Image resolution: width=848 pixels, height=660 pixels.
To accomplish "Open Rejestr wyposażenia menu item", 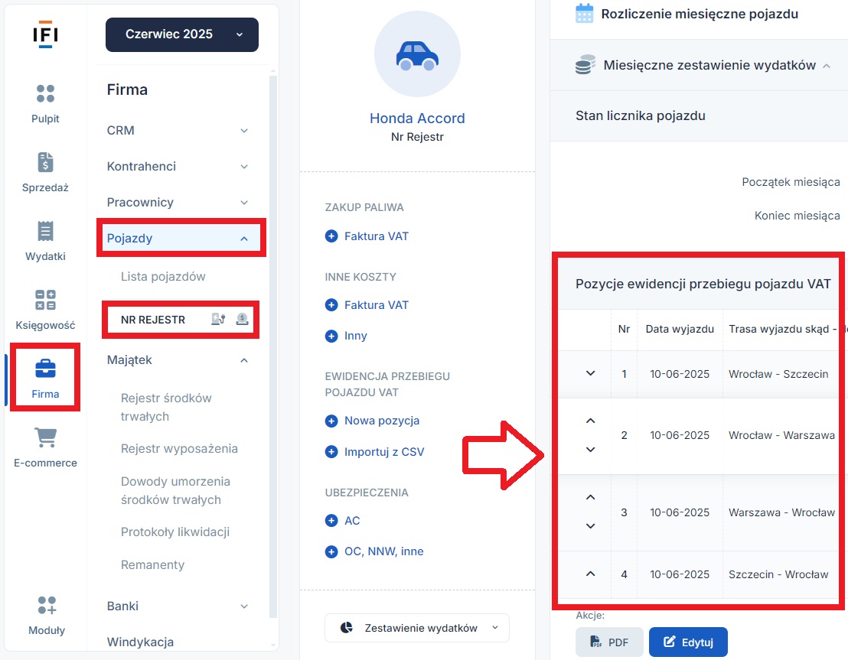I will click(x=180, y=449).
